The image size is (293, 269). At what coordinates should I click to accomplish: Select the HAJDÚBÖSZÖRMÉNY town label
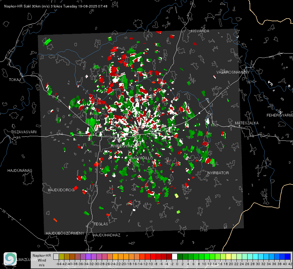[65, 233]
